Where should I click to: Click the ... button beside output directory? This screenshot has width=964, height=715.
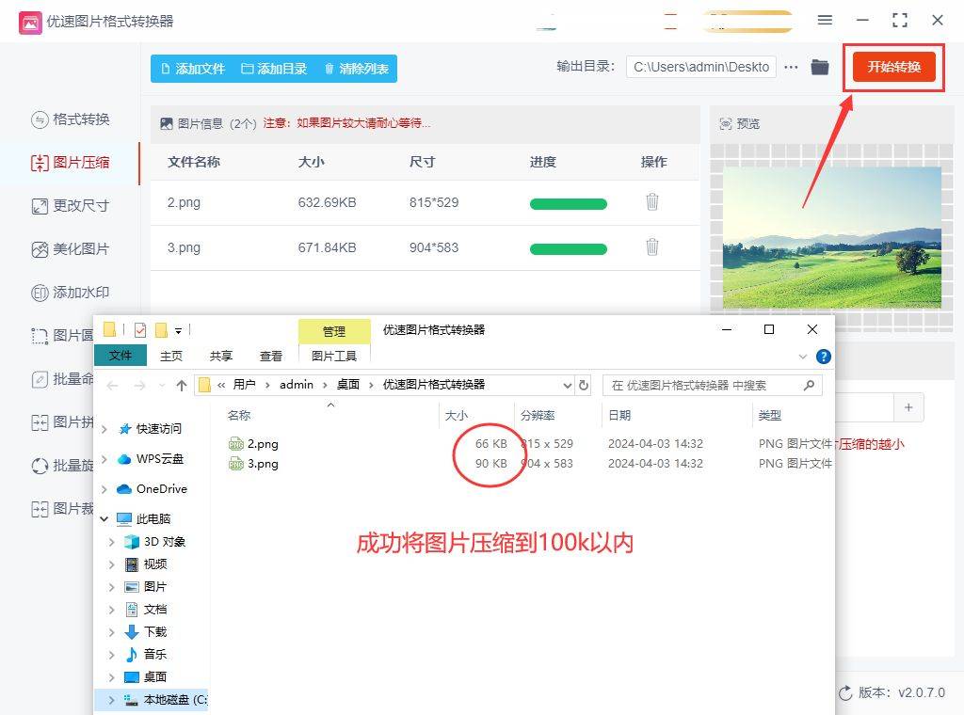click(x=790, y=67)
